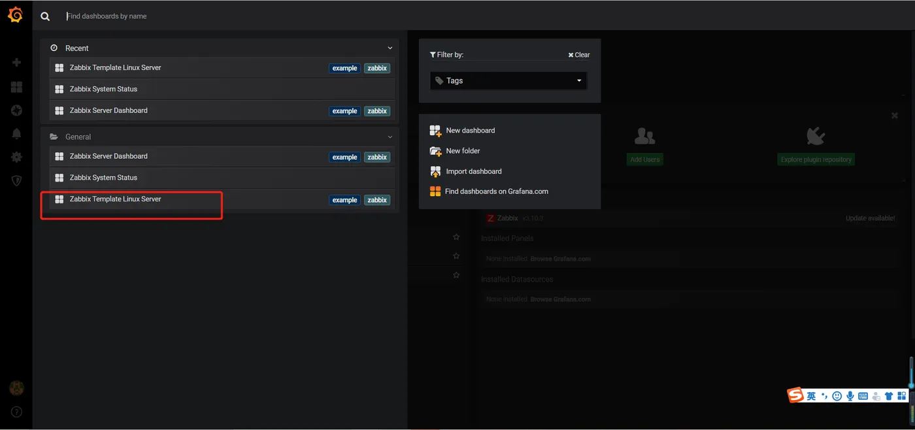915x430 pixels.
Task: Click the Sogou microphone voice input icon
Action: (850, 396)
